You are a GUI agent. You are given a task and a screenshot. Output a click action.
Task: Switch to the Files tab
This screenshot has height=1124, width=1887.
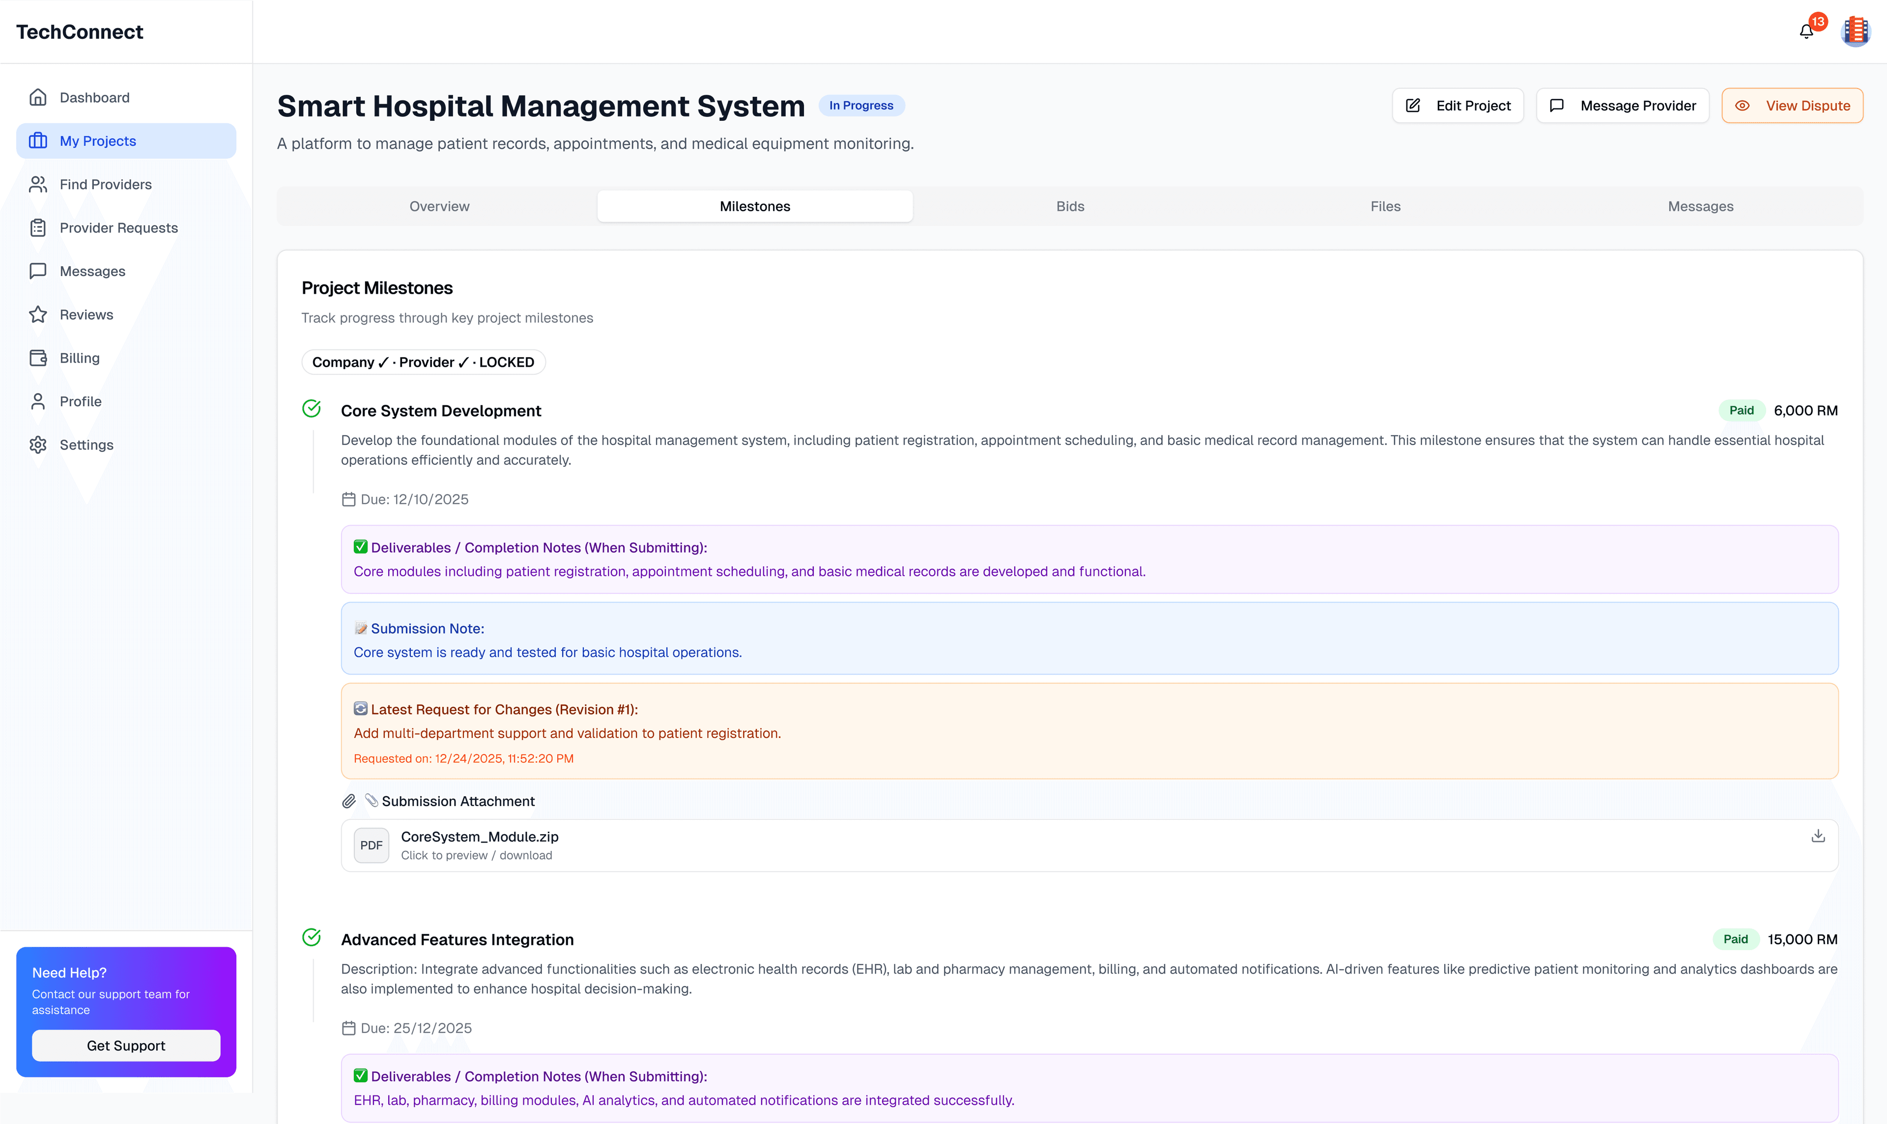(x=1385, y=206)
